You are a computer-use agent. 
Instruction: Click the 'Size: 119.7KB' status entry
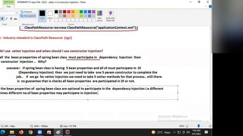[x=68, y=126]
